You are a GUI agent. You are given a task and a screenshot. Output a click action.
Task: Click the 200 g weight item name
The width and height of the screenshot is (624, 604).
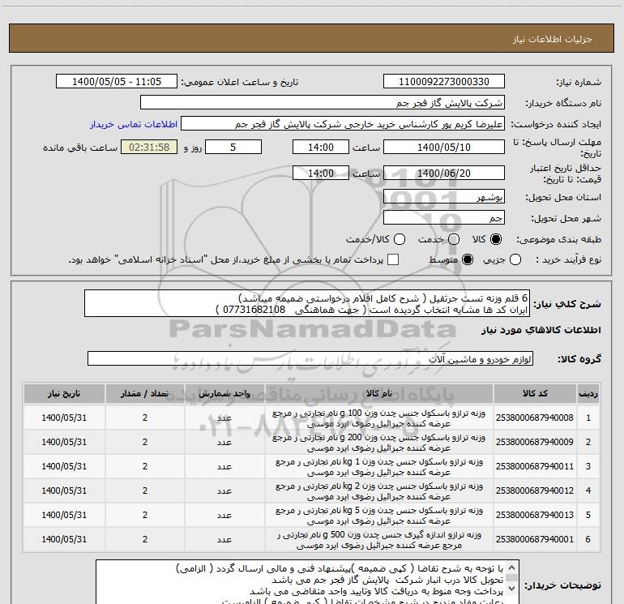(379, 443)
